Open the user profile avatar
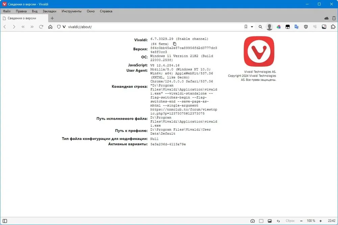The height and width of the screenshot is (225, 338). click(269, 27)
